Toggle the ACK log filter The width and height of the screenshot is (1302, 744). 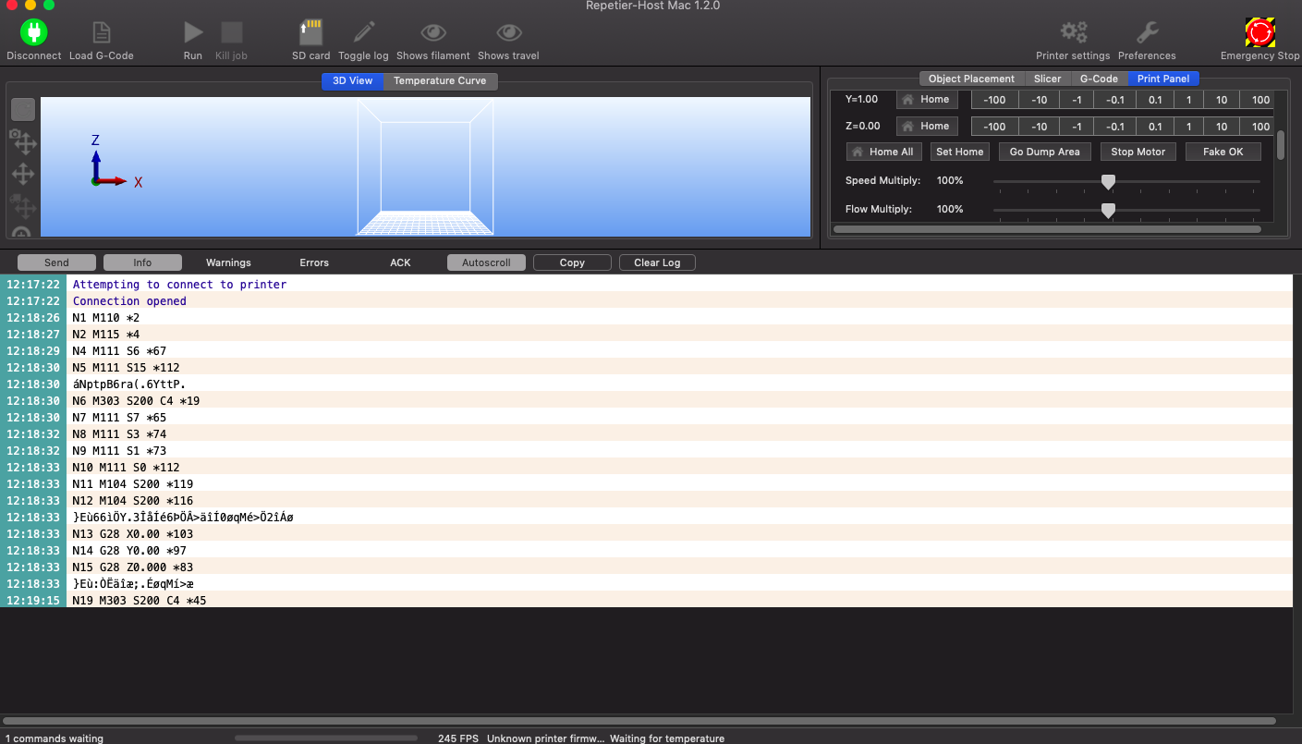400,262
